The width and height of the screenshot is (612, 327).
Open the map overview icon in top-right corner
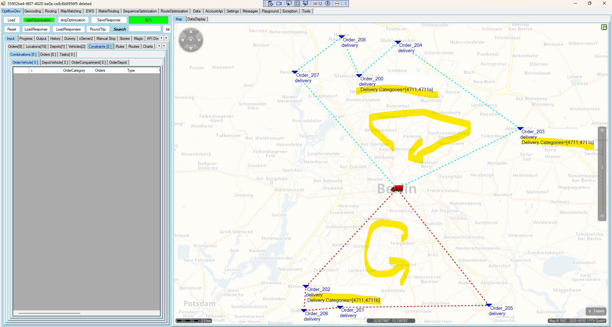point(604,27)
